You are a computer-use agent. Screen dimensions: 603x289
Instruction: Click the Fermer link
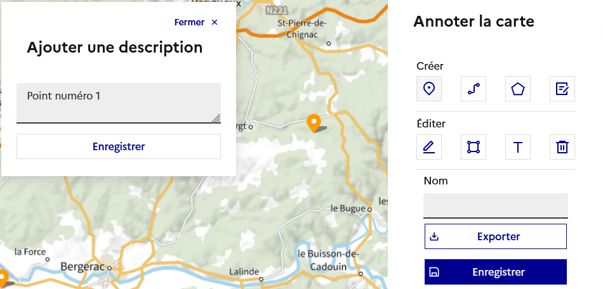point(189,22)
